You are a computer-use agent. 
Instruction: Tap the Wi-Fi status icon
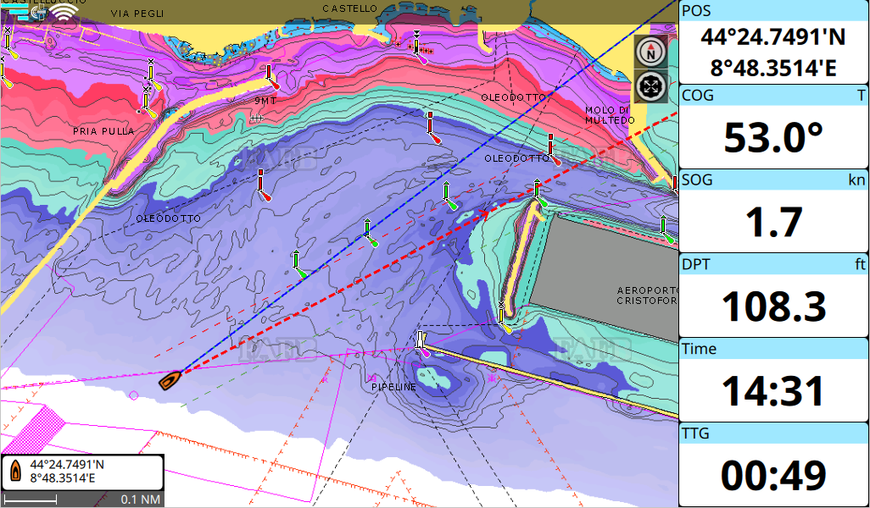point(64,12)
